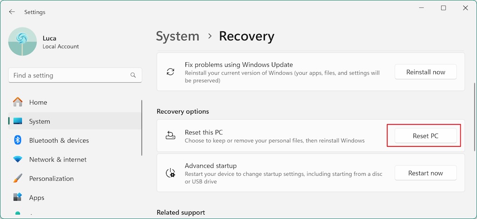Go back using the Settings back arrow
The height and width of the screenshot is (219, 477).
point(12,12)
